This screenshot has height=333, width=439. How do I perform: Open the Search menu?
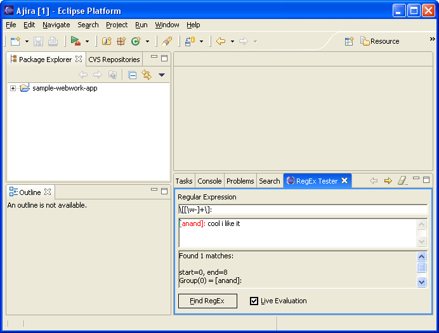tap(88, 25)
